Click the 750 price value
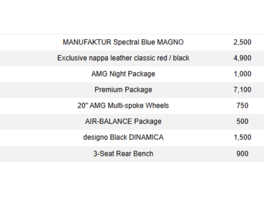264x198 pixels. tap(242, 106)
